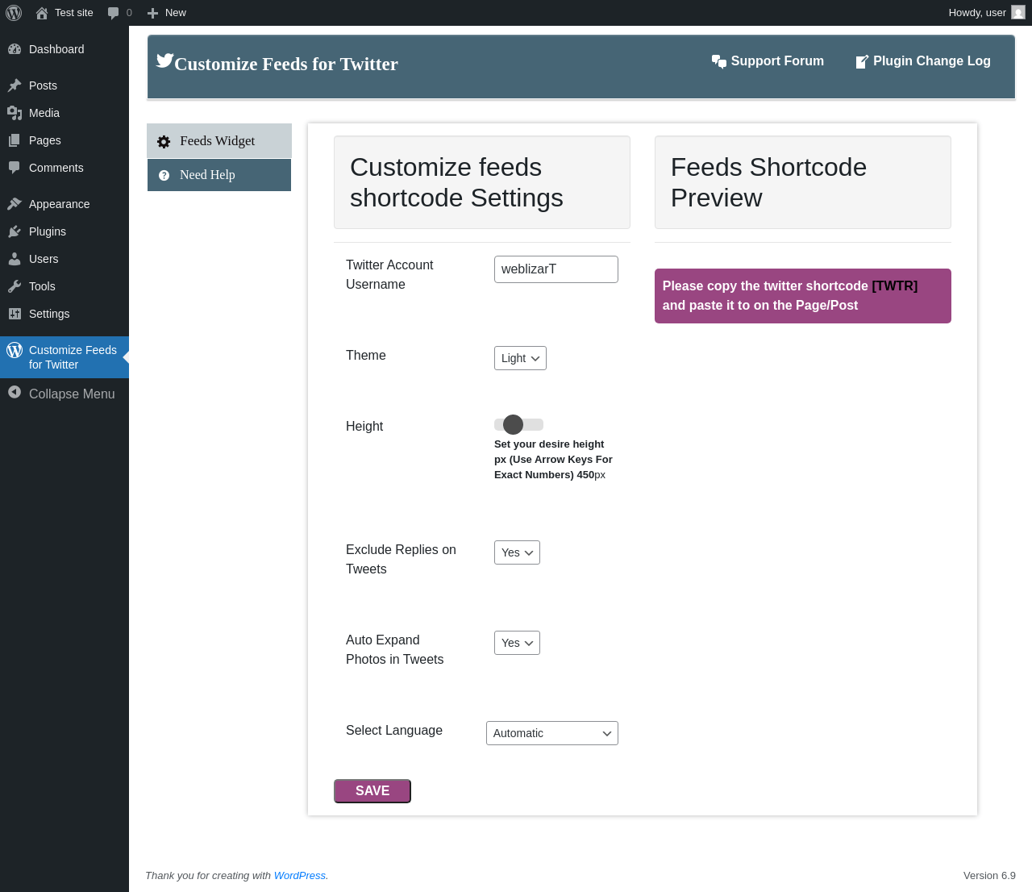
Task: Click the WordPress logo in admin bar
Action: [x=14, y=13]
